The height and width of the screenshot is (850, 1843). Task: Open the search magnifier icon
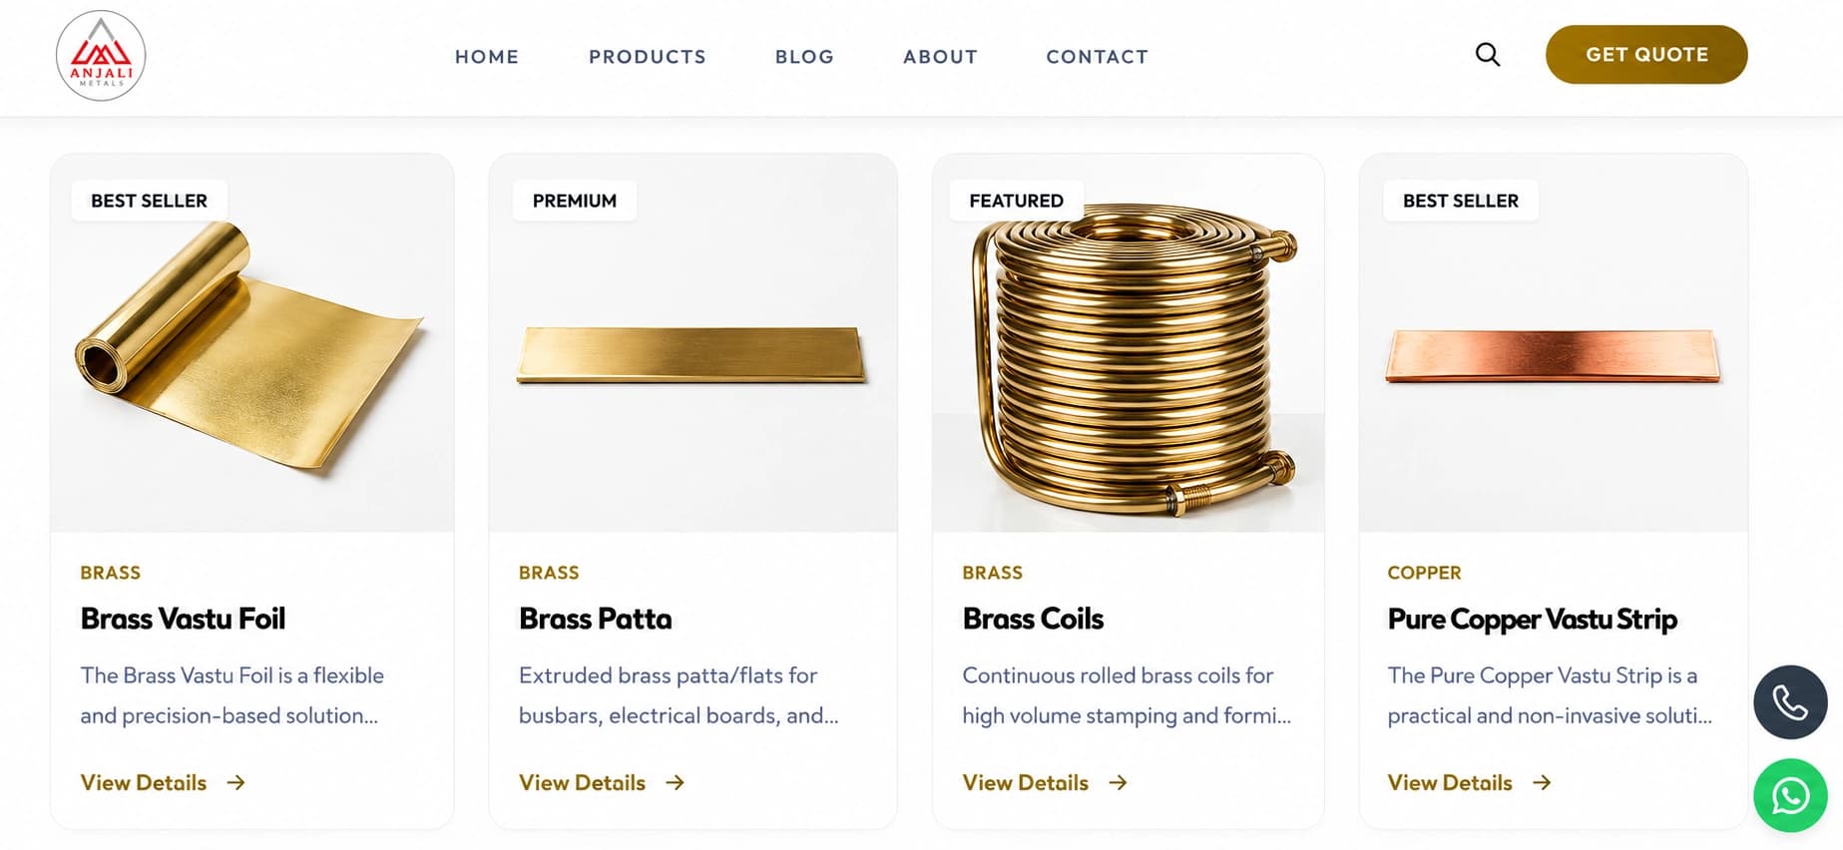1487,55
